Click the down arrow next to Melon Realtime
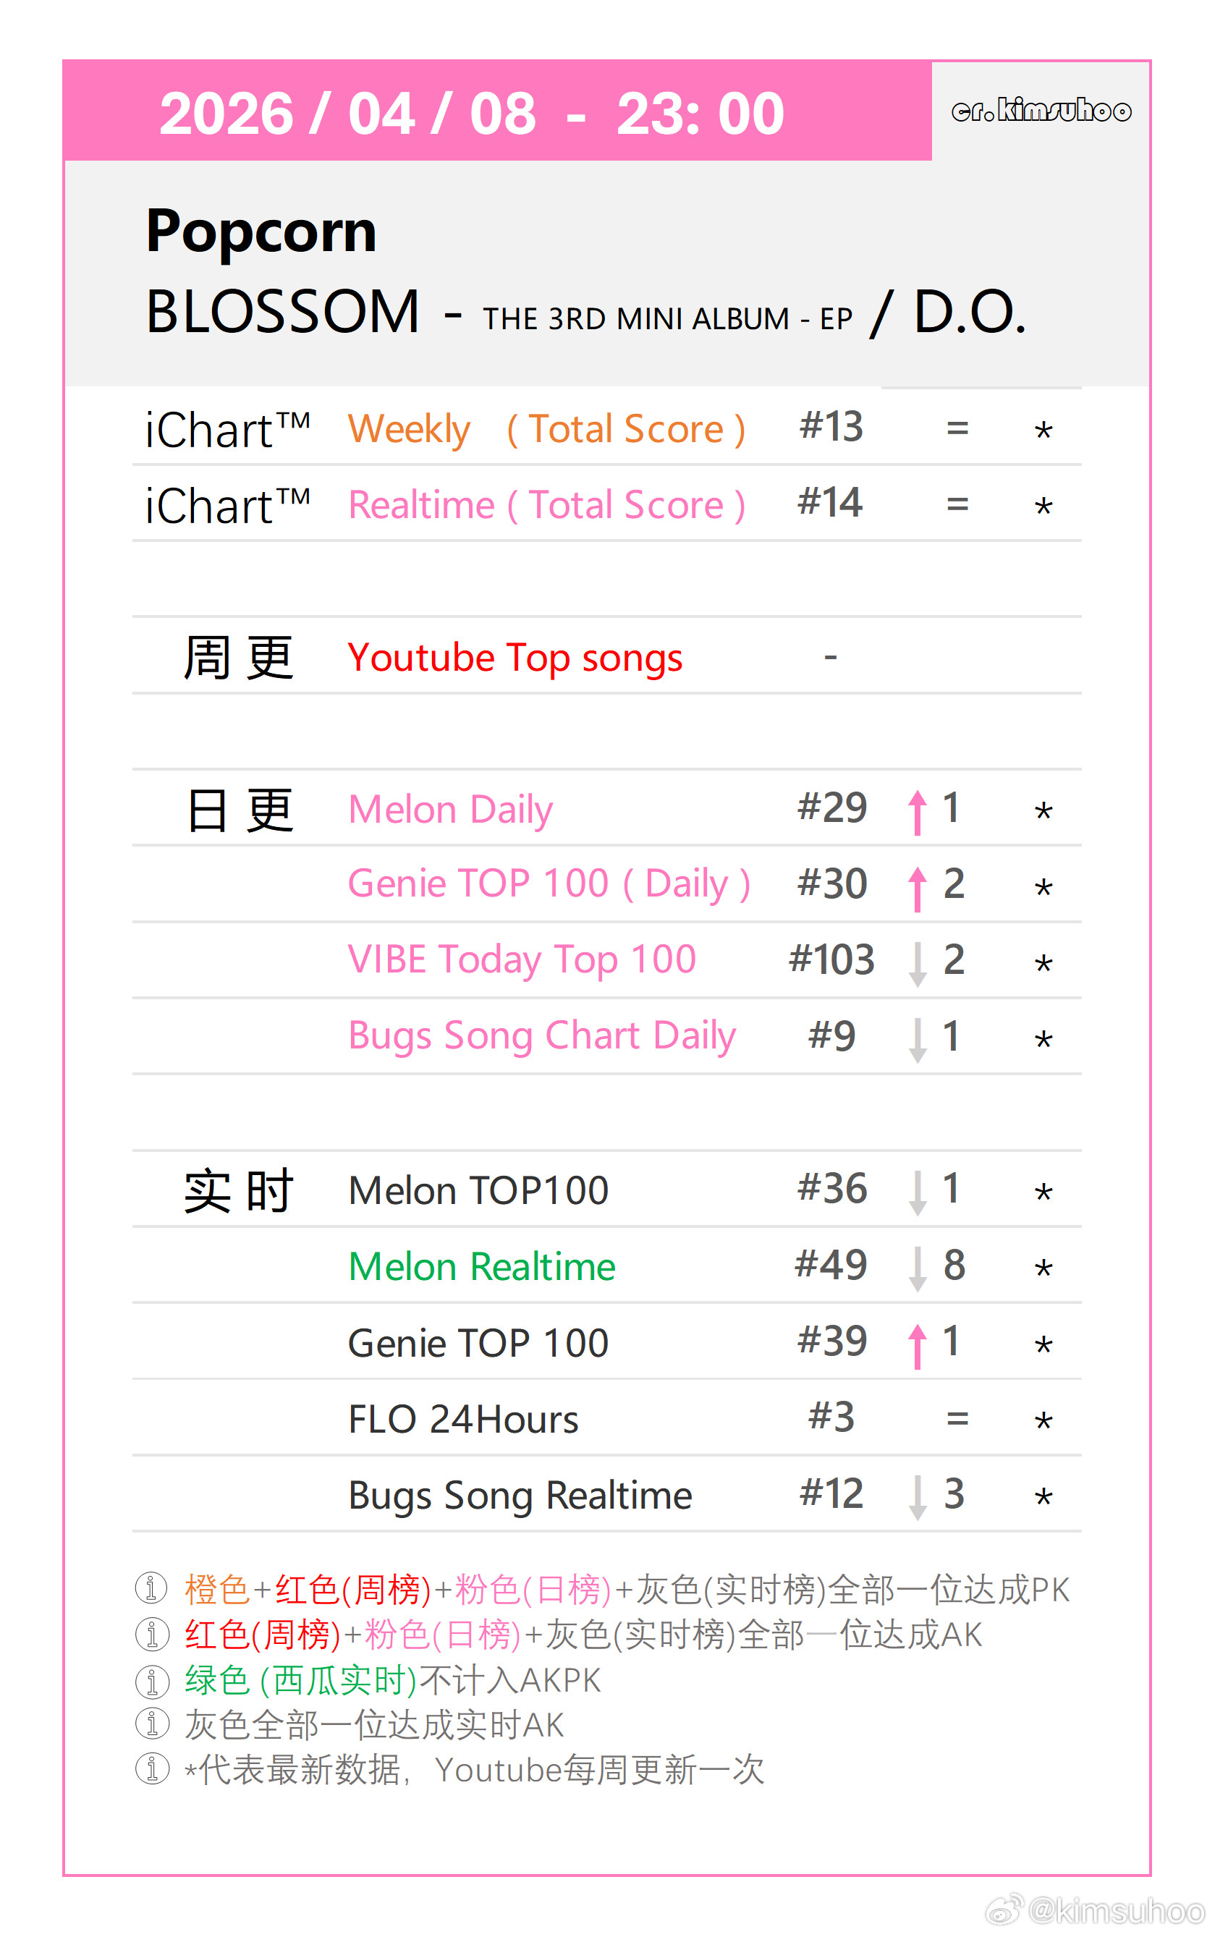 tap(917, 1268)
